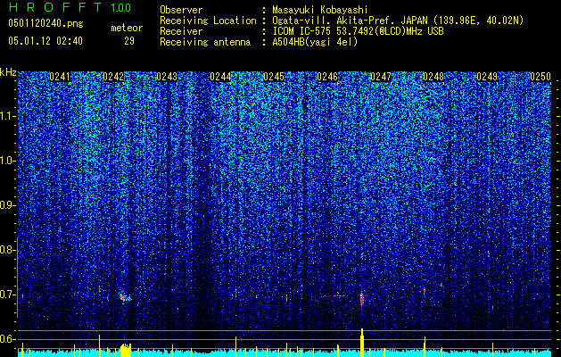Click the observer name Masayuki Kobayashi

coord(320,11)
